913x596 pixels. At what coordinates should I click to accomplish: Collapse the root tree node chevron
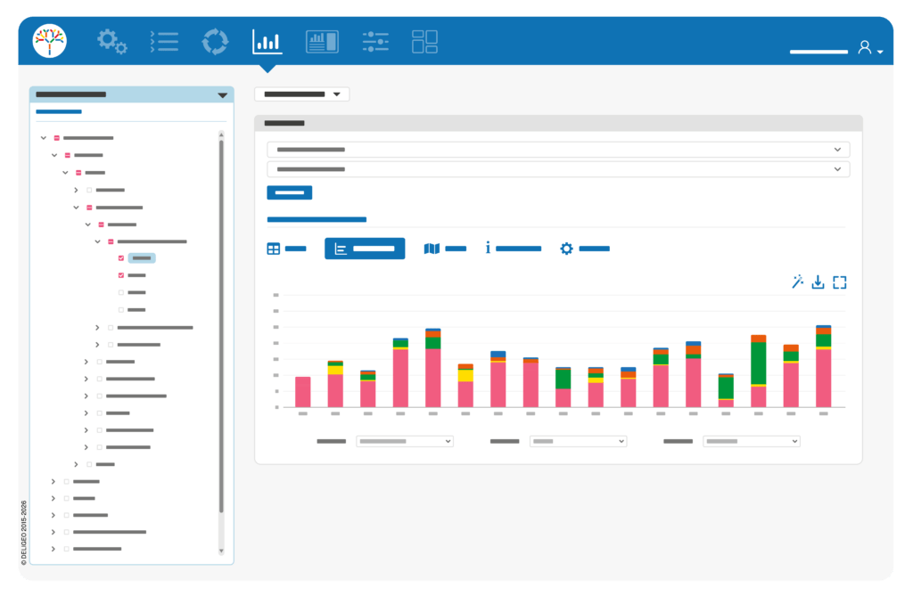click(43, 138)
